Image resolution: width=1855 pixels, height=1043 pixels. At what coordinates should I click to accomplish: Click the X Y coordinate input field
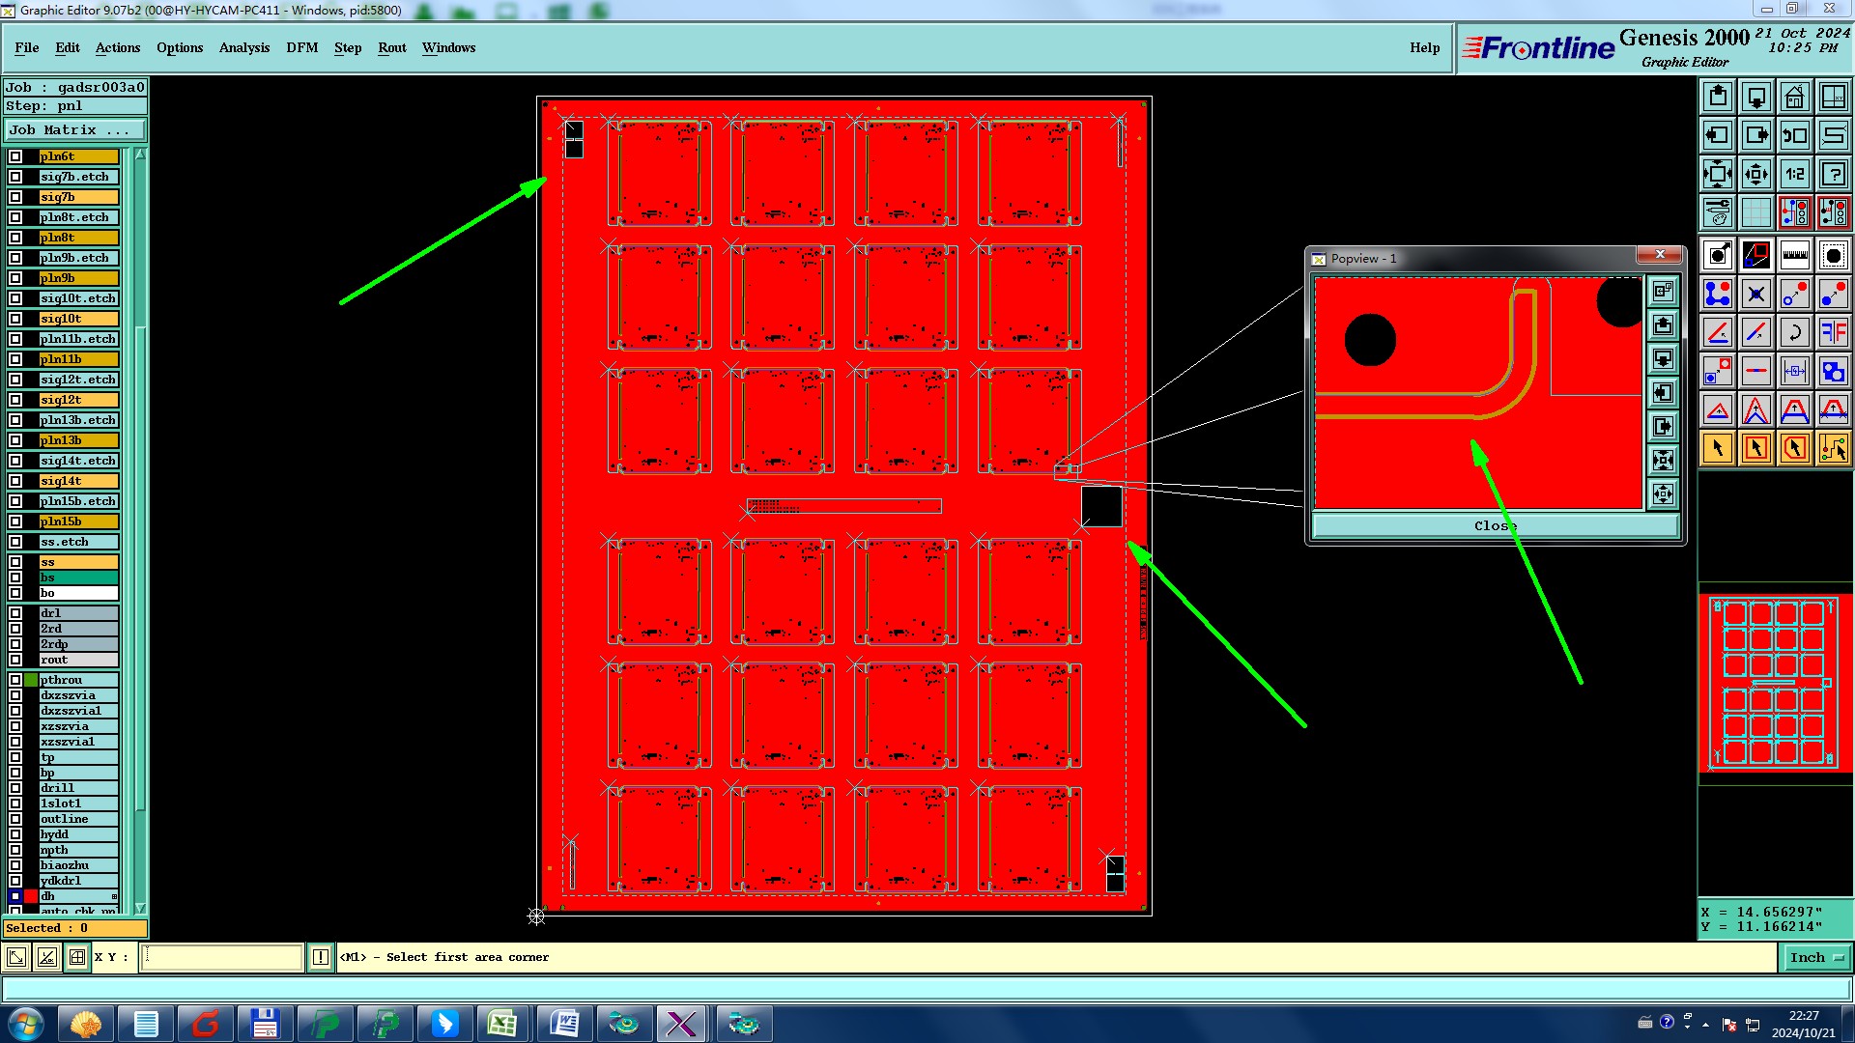click(222, 957)
